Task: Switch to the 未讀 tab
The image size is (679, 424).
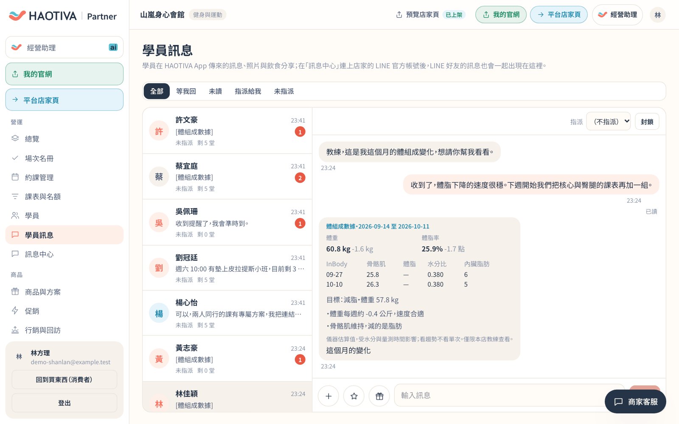Action: 215,91
